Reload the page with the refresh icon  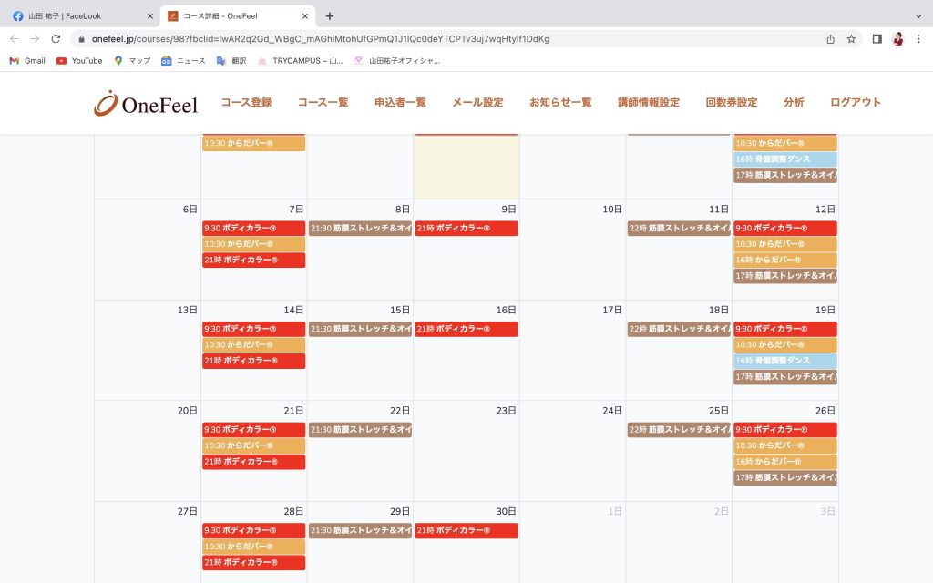[x=56, y=39]
